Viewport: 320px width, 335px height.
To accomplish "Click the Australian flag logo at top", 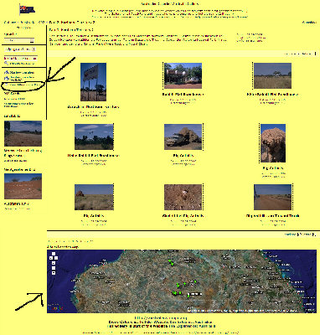I will [x=27, y=9].
